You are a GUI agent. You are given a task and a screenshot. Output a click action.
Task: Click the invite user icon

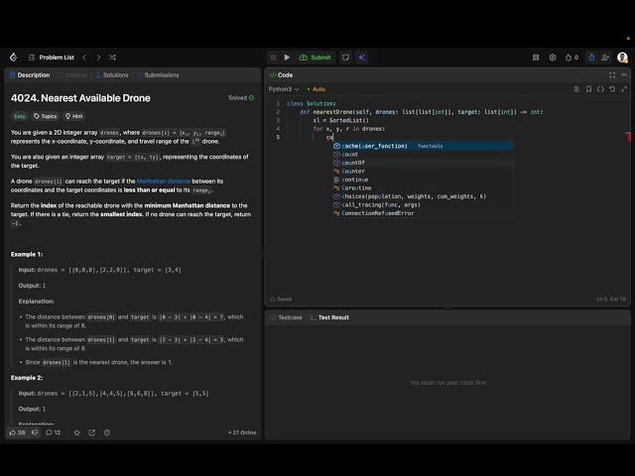click(605, 58)
